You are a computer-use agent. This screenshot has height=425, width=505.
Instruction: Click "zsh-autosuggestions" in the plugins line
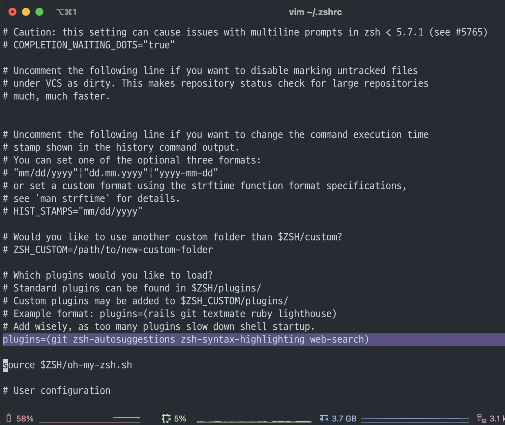[x=124, y=339]
